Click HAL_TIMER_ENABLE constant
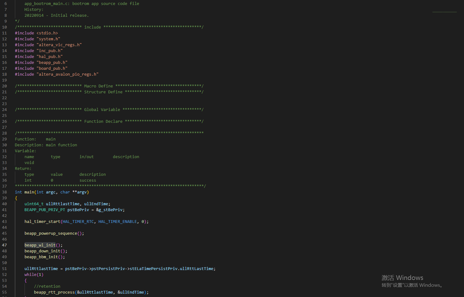Image resolution: width=464 pixels, height=297 pixels. pos(118,222)
